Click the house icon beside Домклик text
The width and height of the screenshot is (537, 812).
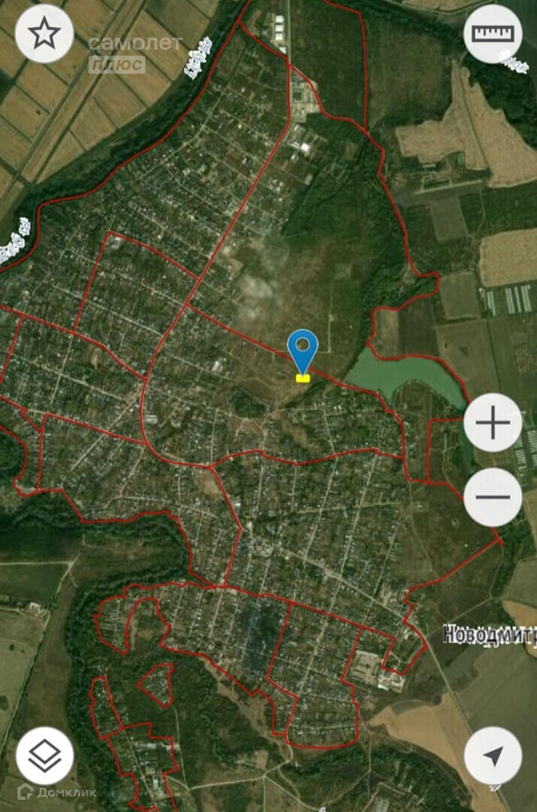pos(26,792)
